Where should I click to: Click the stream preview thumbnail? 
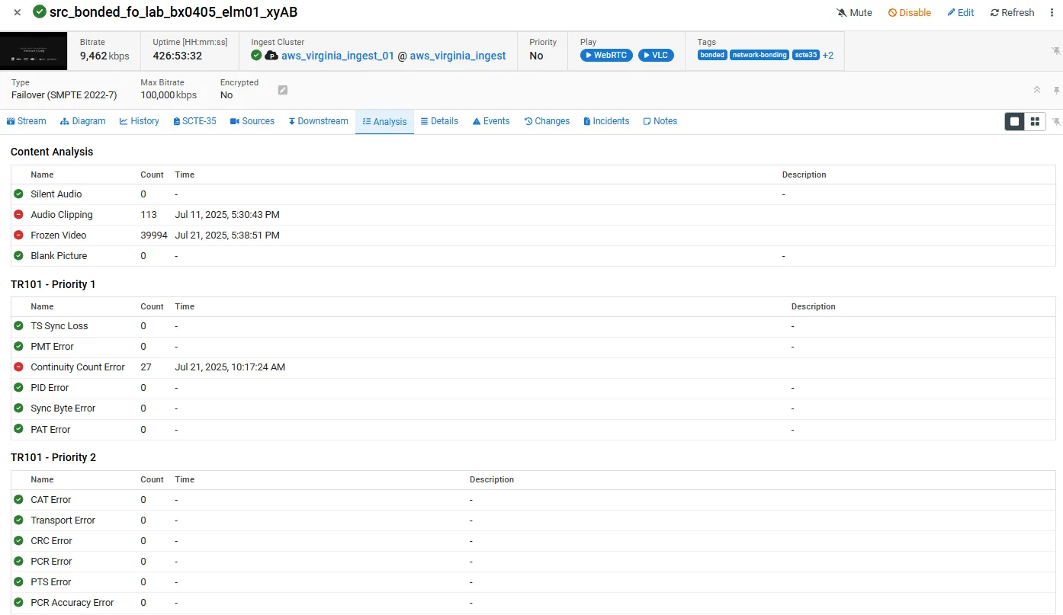[x=34, y=51]
